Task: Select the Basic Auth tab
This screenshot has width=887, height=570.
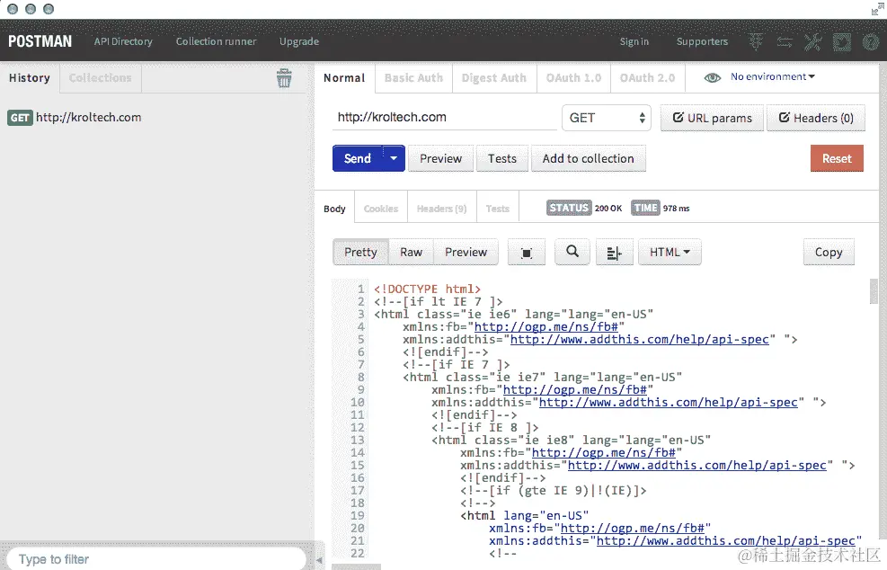Action: click(x=413, y=78)
